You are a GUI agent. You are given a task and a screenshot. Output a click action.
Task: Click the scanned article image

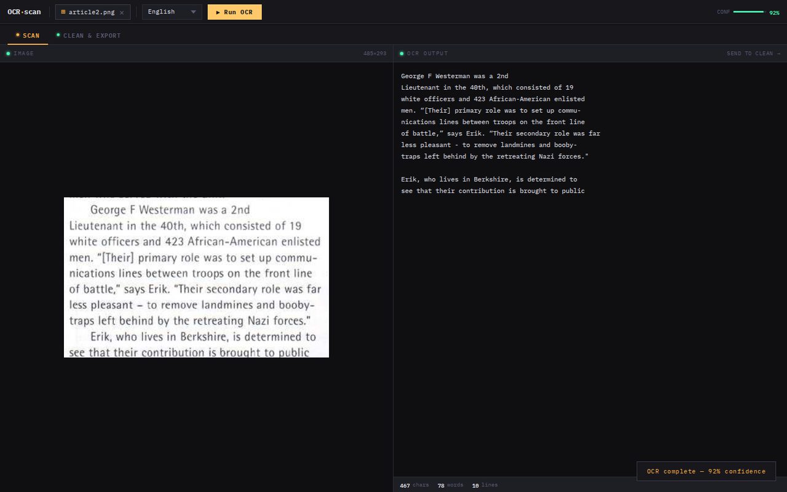click(196, 277)
